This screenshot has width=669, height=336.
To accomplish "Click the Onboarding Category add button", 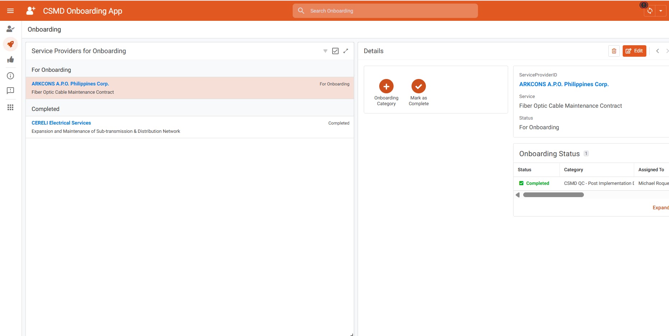I will pyautogui.click(x=386, y=86).
